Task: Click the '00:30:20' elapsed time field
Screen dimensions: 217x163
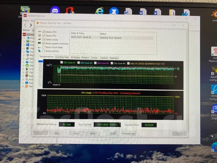Action: pos(149,125)
